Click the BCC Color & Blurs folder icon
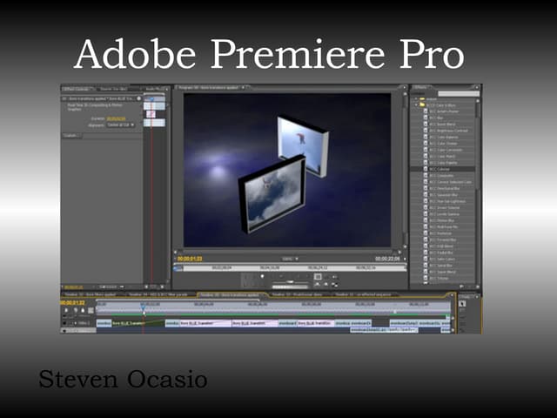Viewport: 557px width, 418px height. click(422, 107)
